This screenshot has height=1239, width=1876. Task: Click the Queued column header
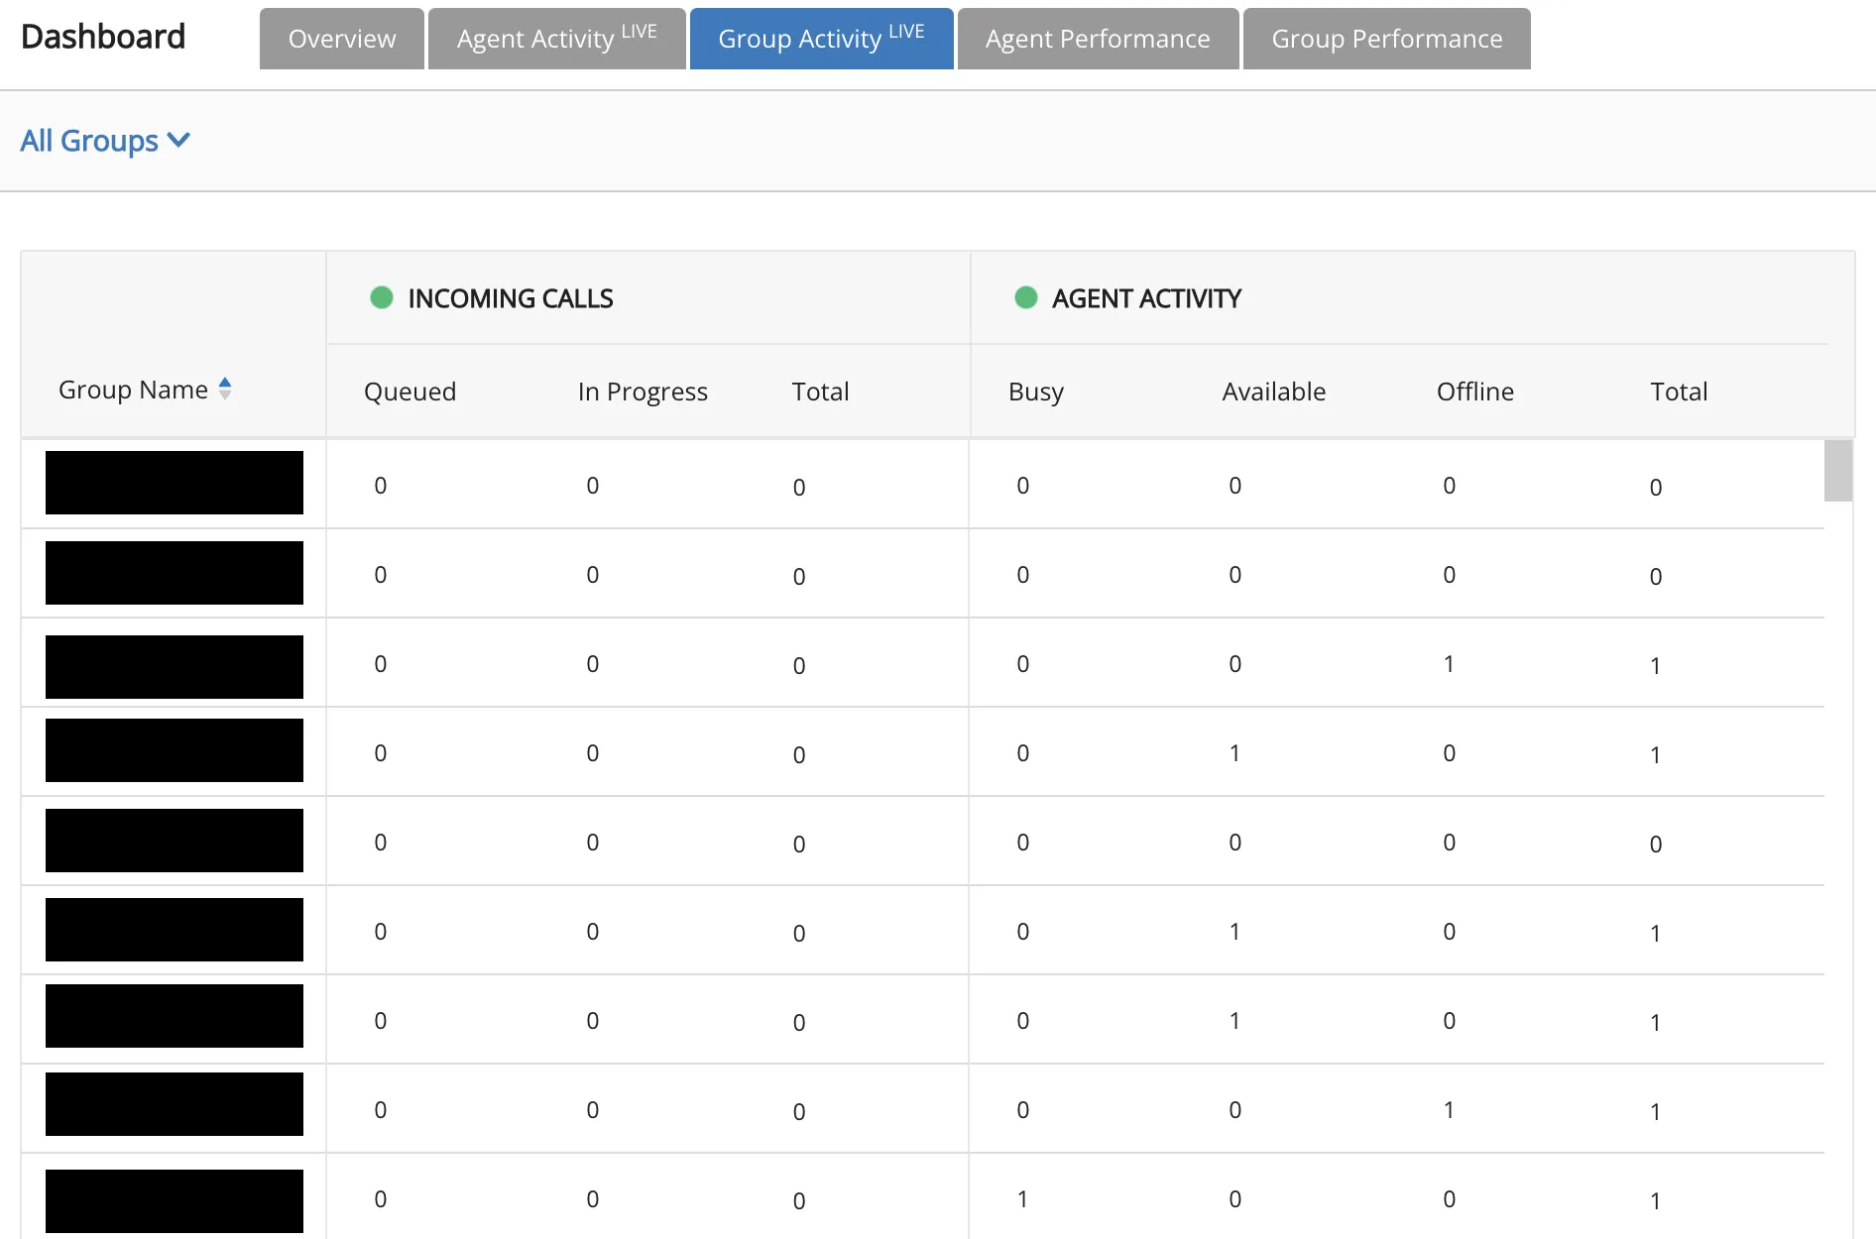(410, 392)
